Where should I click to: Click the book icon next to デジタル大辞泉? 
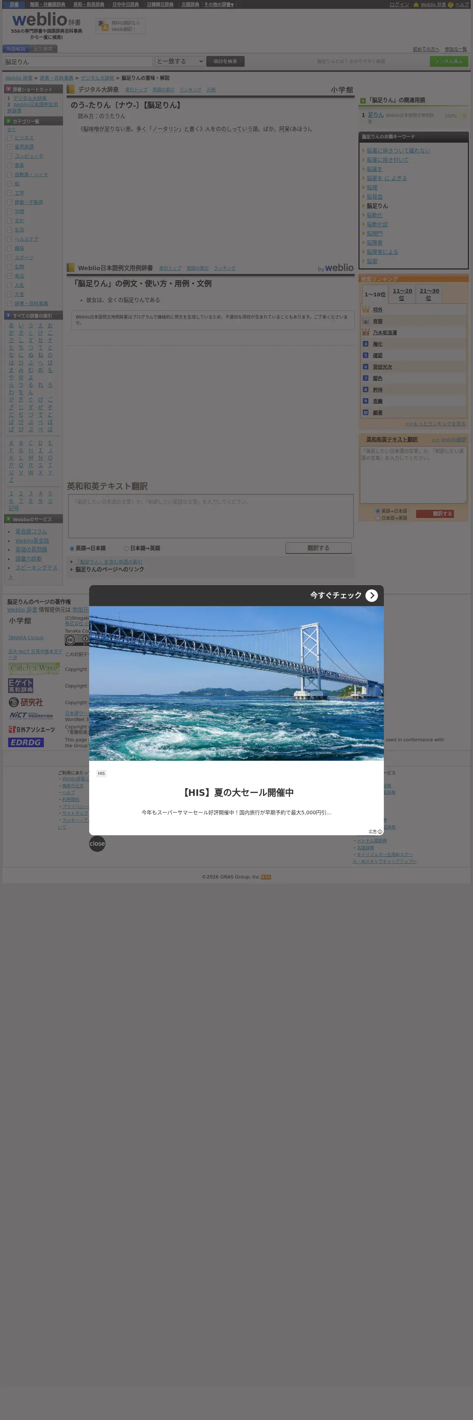point(70,89)
